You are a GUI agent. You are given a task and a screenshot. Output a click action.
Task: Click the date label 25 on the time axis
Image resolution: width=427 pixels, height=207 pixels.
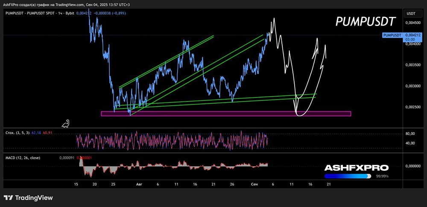[x=113, y=184]
